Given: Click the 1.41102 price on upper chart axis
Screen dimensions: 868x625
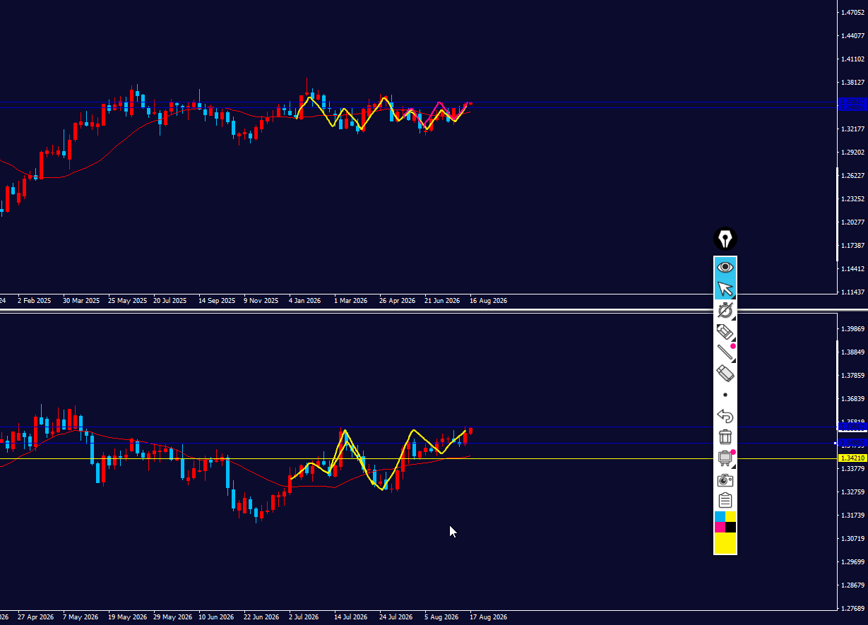Looking at the screenshot, I should point(853,59).
